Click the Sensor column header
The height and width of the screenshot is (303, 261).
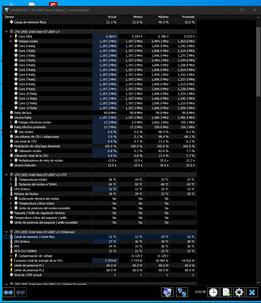point(47,17)
